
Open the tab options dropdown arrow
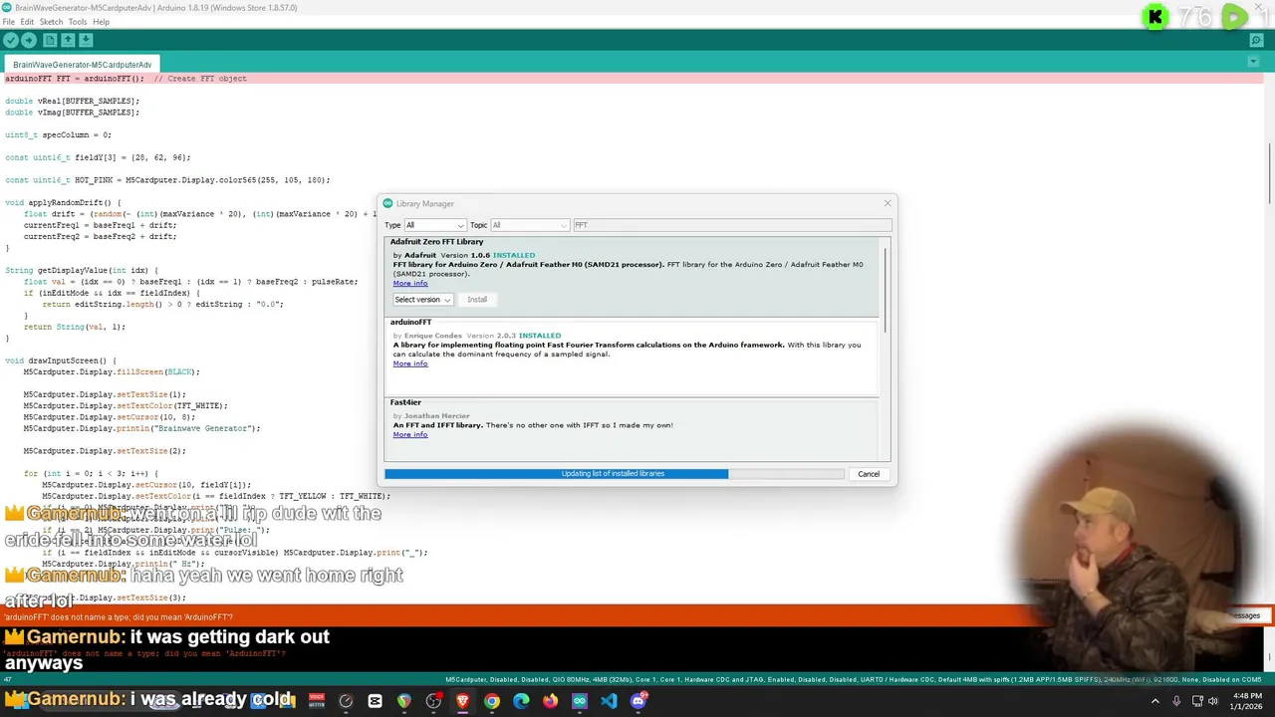(1253, 63)
